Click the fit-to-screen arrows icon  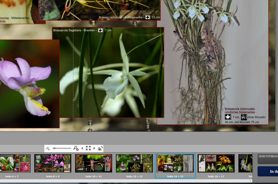[x=88, y=148]
